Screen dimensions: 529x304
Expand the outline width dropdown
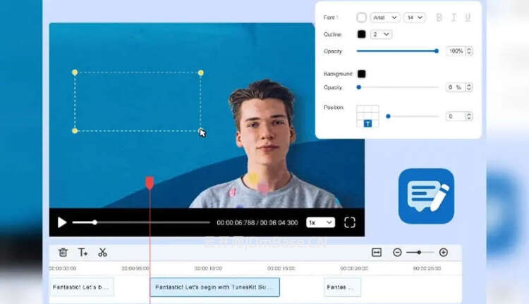tap(381, 34)
